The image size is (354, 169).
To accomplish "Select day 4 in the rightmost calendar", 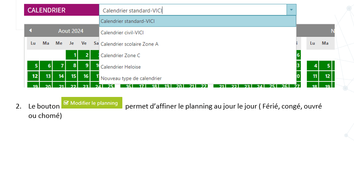I will (x=312, y=66).
